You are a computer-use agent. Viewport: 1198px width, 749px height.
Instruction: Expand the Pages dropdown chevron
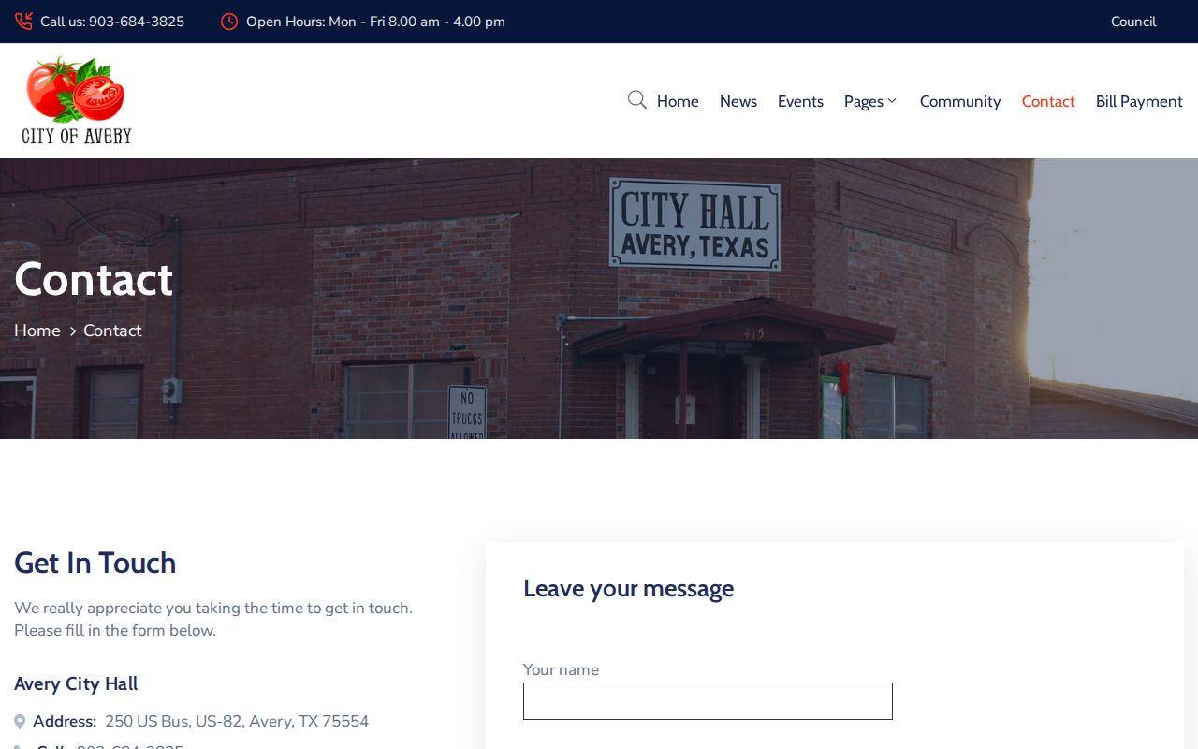pos(892,101)
